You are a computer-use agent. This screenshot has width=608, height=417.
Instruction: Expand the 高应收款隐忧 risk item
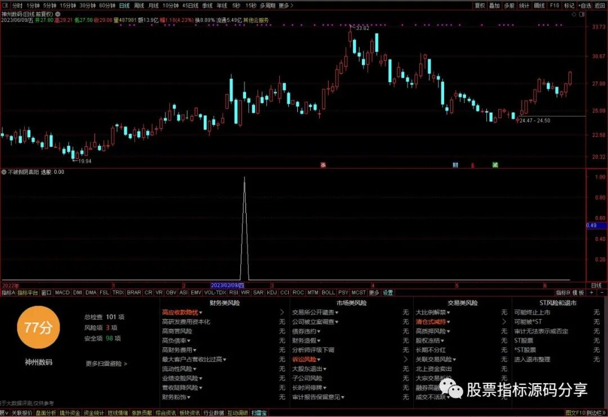pyautogui.click(x=182, y=312)
